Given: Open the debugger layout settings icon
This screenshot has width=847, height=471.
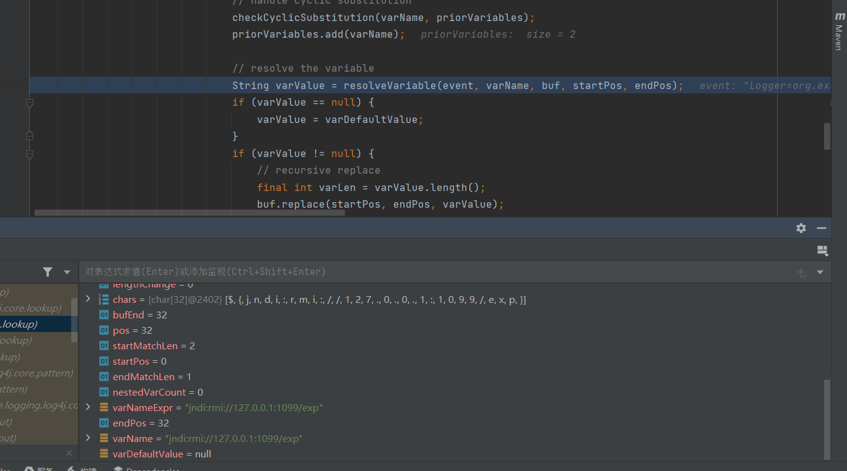Looking at the screenshot, I should [822, 250].
